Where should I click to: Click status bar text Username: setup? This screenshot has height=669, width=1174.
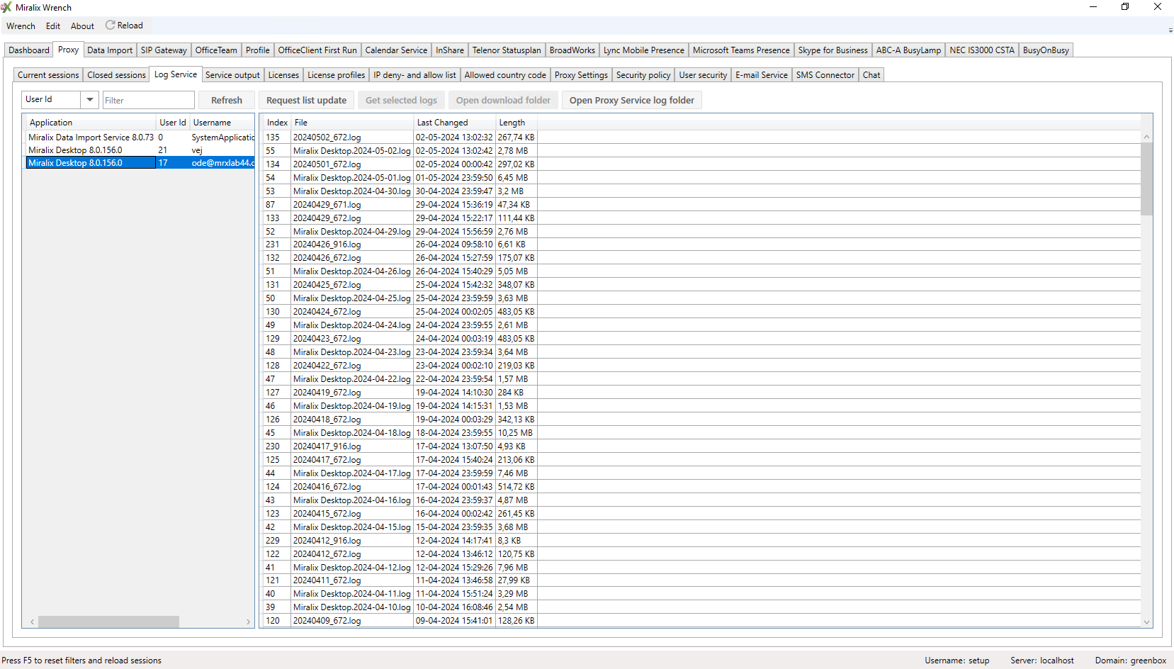click(956, 660)
